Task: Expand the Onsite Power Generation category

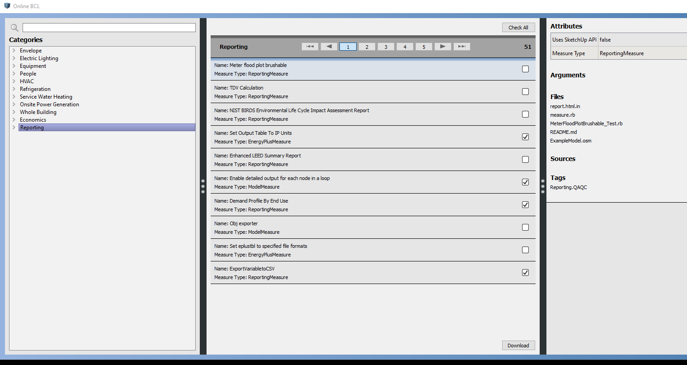Action: click(x=14, y=104)
